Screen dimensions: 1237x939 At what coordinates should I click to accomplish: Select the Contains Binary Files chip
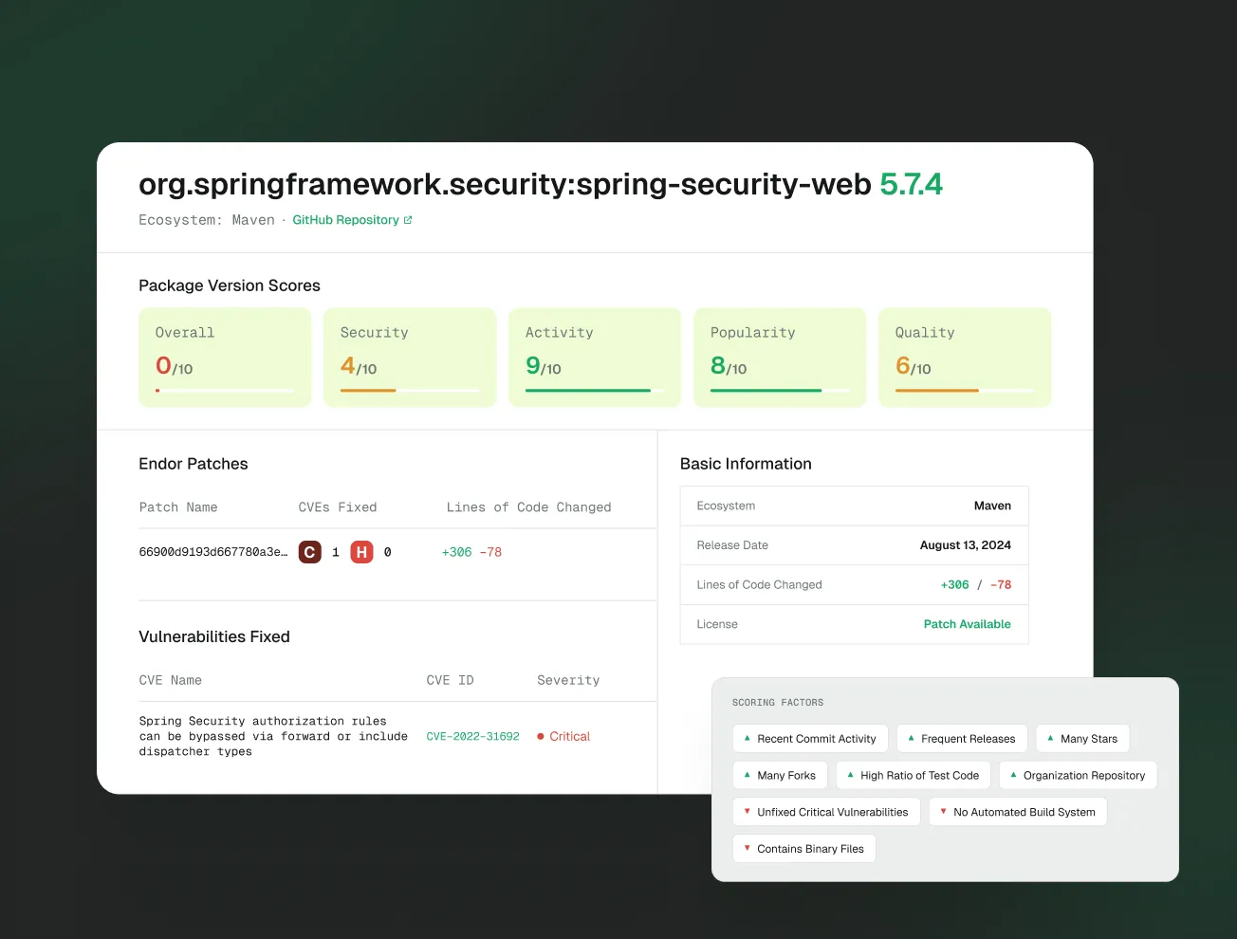[x=803, y=848]
